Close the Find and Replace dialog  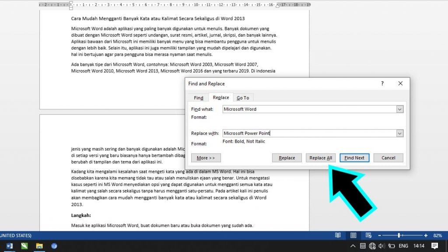click(400, 84)
